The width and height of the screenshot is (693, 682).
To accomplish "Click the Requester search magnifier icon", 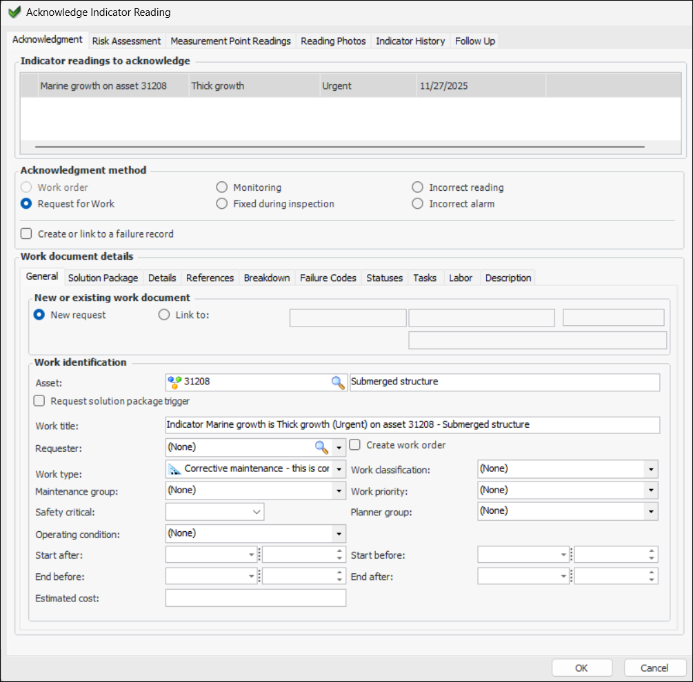I will (x=321, y=447).
